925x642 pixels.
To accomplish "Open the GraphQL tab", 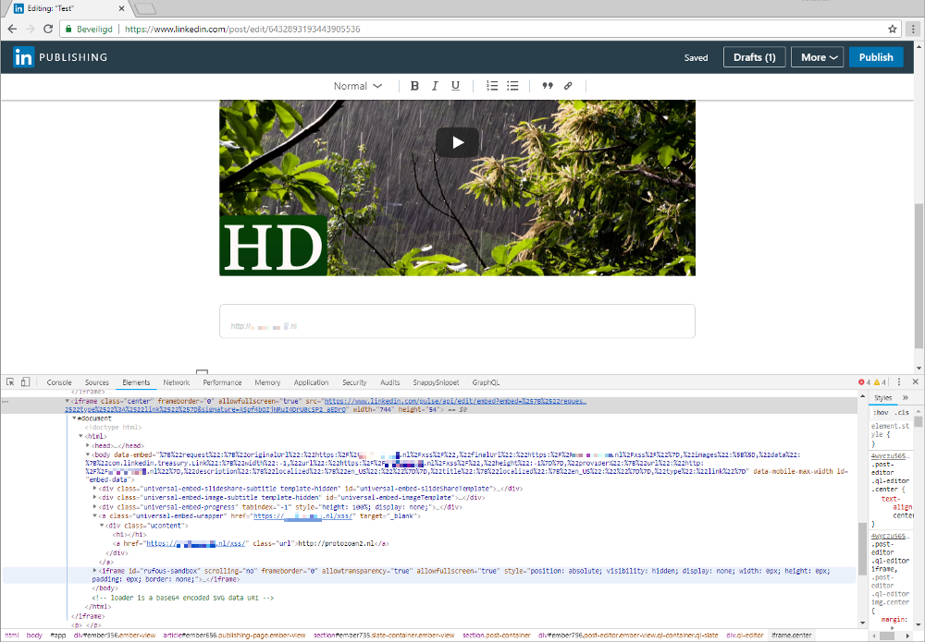I will click(486, 382).
